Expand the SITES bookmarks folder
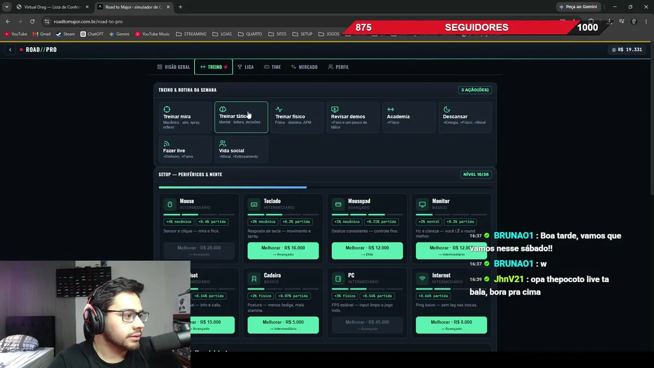 (x=277, y=34)
